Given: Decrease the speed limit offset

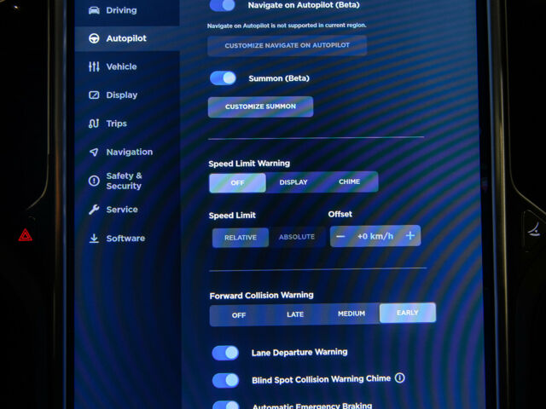Looking at the screenshot, I should click(x=340, y=237).
